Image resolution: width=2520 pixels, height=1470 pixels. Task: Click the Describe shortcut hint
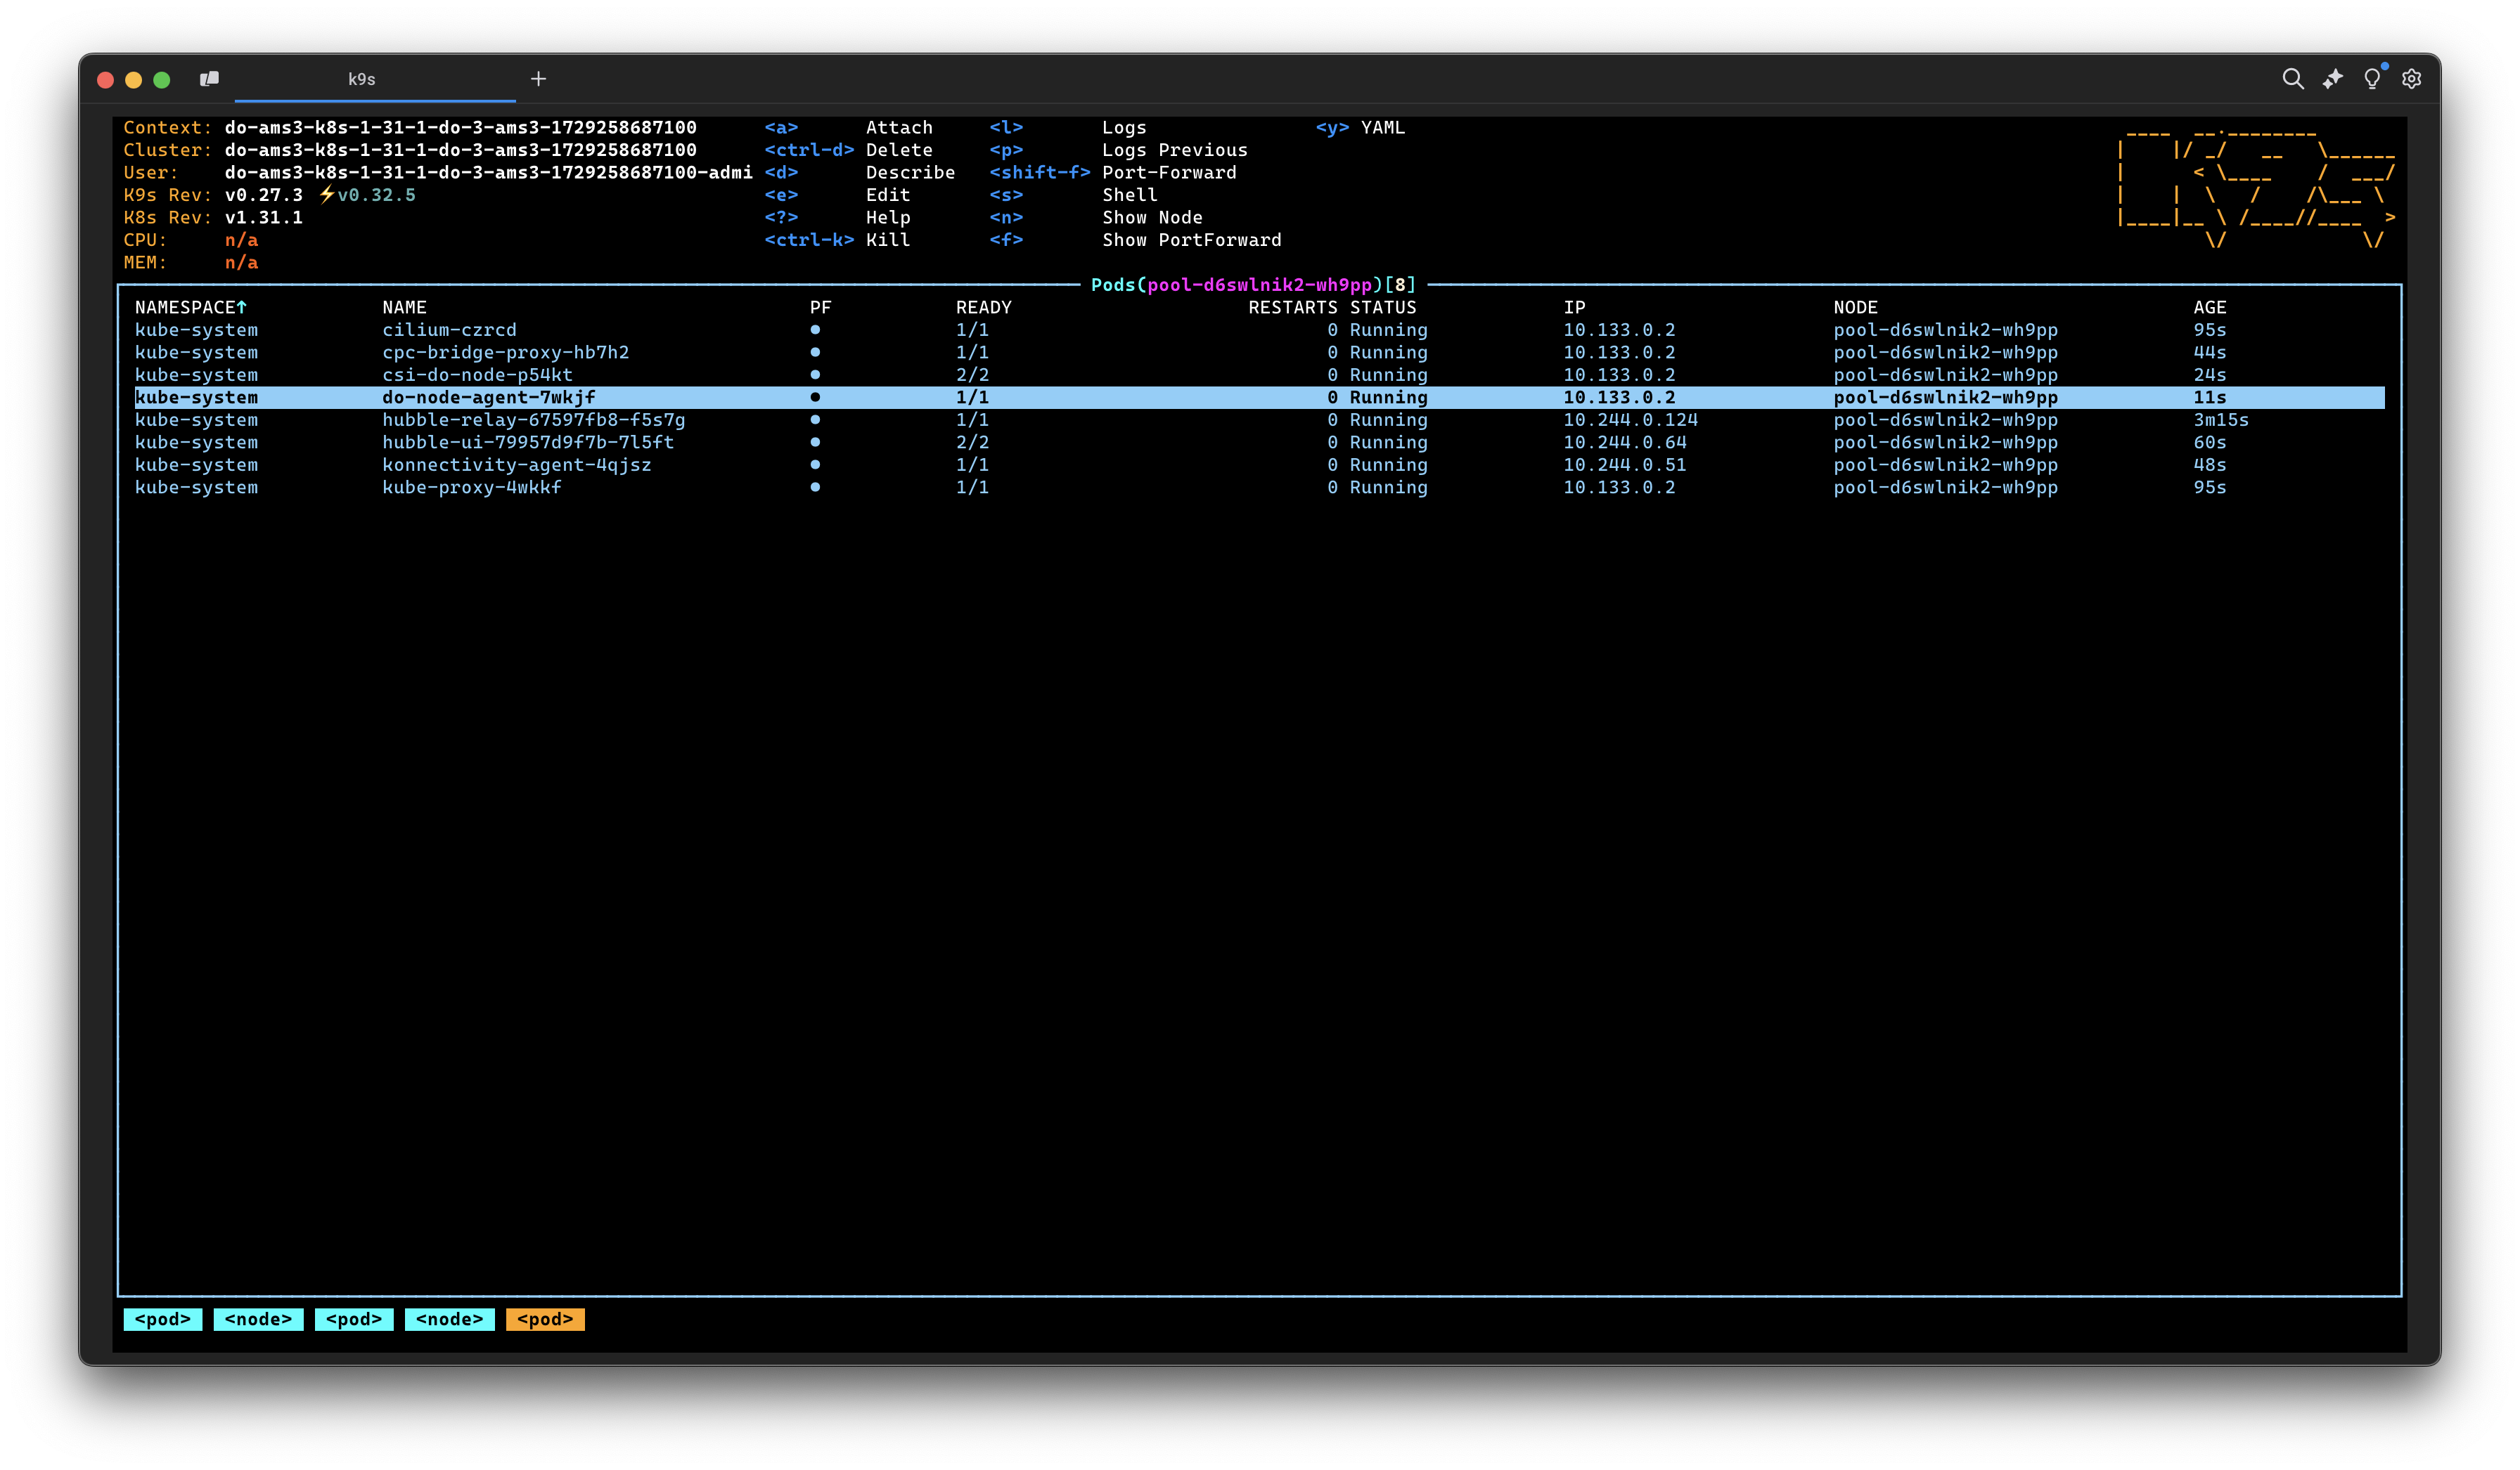pos(909,173)
